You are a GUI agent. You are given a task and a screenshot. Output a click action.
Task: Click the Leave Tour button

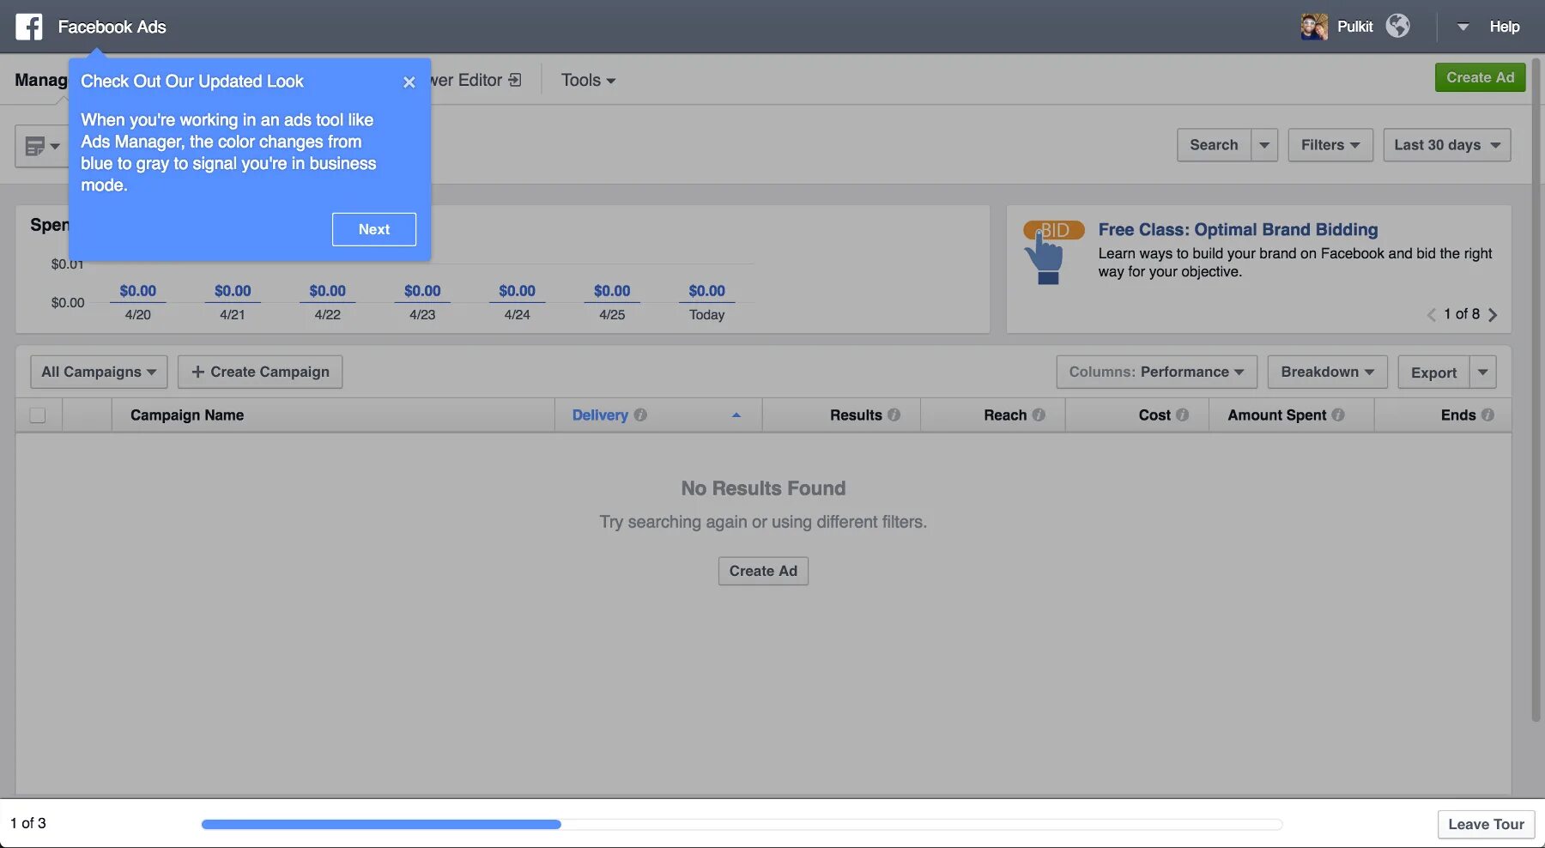coord(1486,824)
